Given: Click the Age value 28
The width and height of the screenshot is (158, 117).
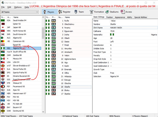Looking at the screenshot, I should click(x=111, y=38).
